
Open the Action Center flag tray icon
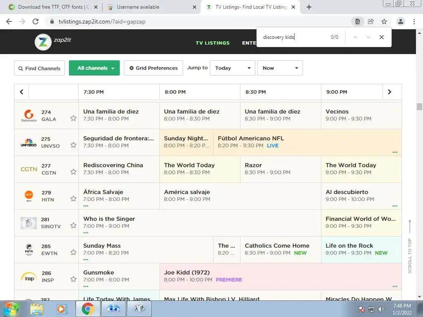[x=361, y=309]
